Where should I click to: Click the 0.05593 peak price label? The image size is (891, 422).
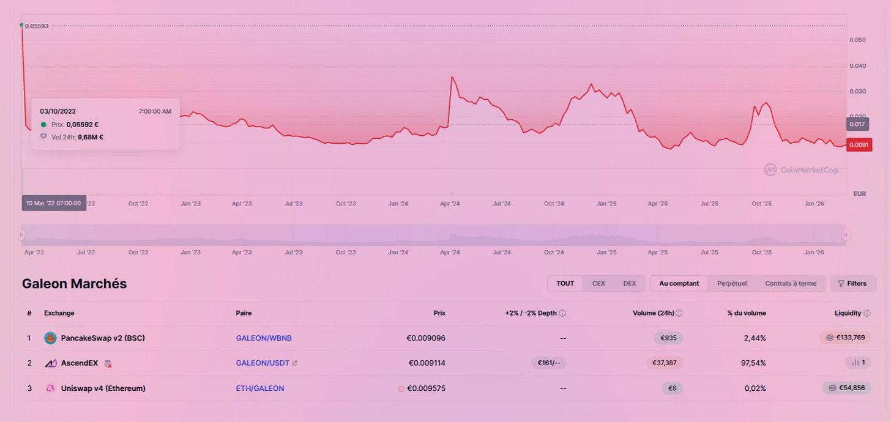[x=37, y=26]
